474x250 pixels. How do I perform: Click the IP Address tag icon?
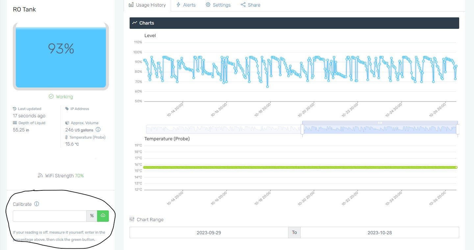pos(67,109)
